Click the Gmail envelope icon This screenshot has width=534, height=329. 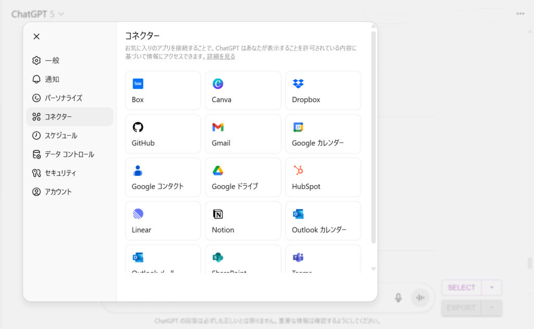pos(218,127)
